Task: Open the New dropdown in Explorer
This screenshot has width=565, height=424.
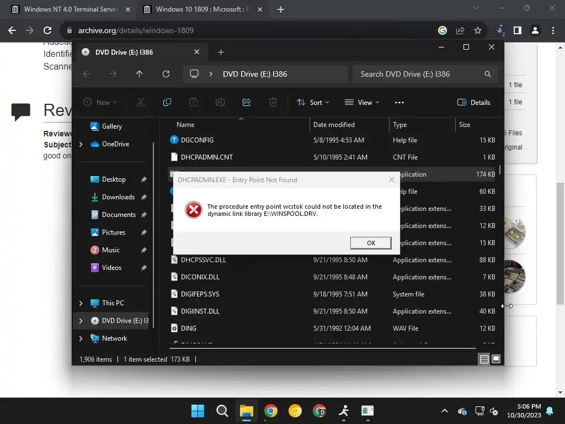Action: 100,102
